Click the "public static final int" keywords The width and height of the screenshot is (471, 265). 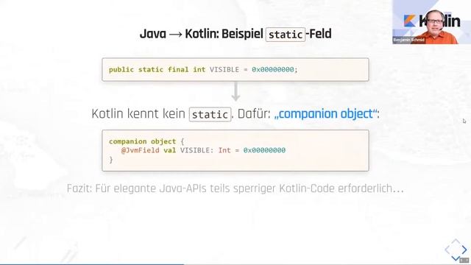coord(157,69)
